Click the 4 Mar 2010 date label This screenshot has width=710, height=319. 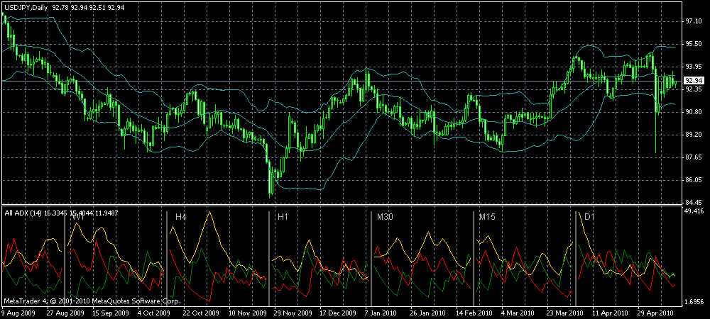(x=517, y=313)
